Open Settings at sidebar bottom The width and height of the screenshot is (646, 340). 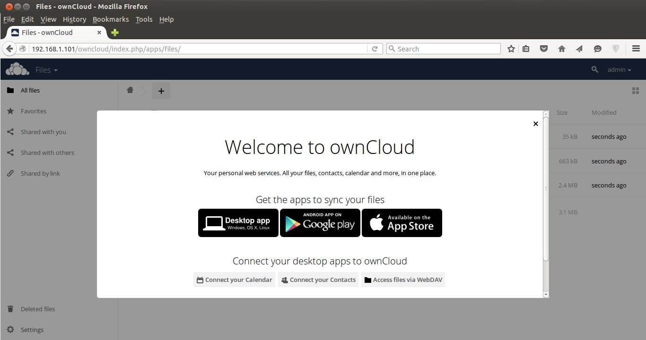pos(59,330)
